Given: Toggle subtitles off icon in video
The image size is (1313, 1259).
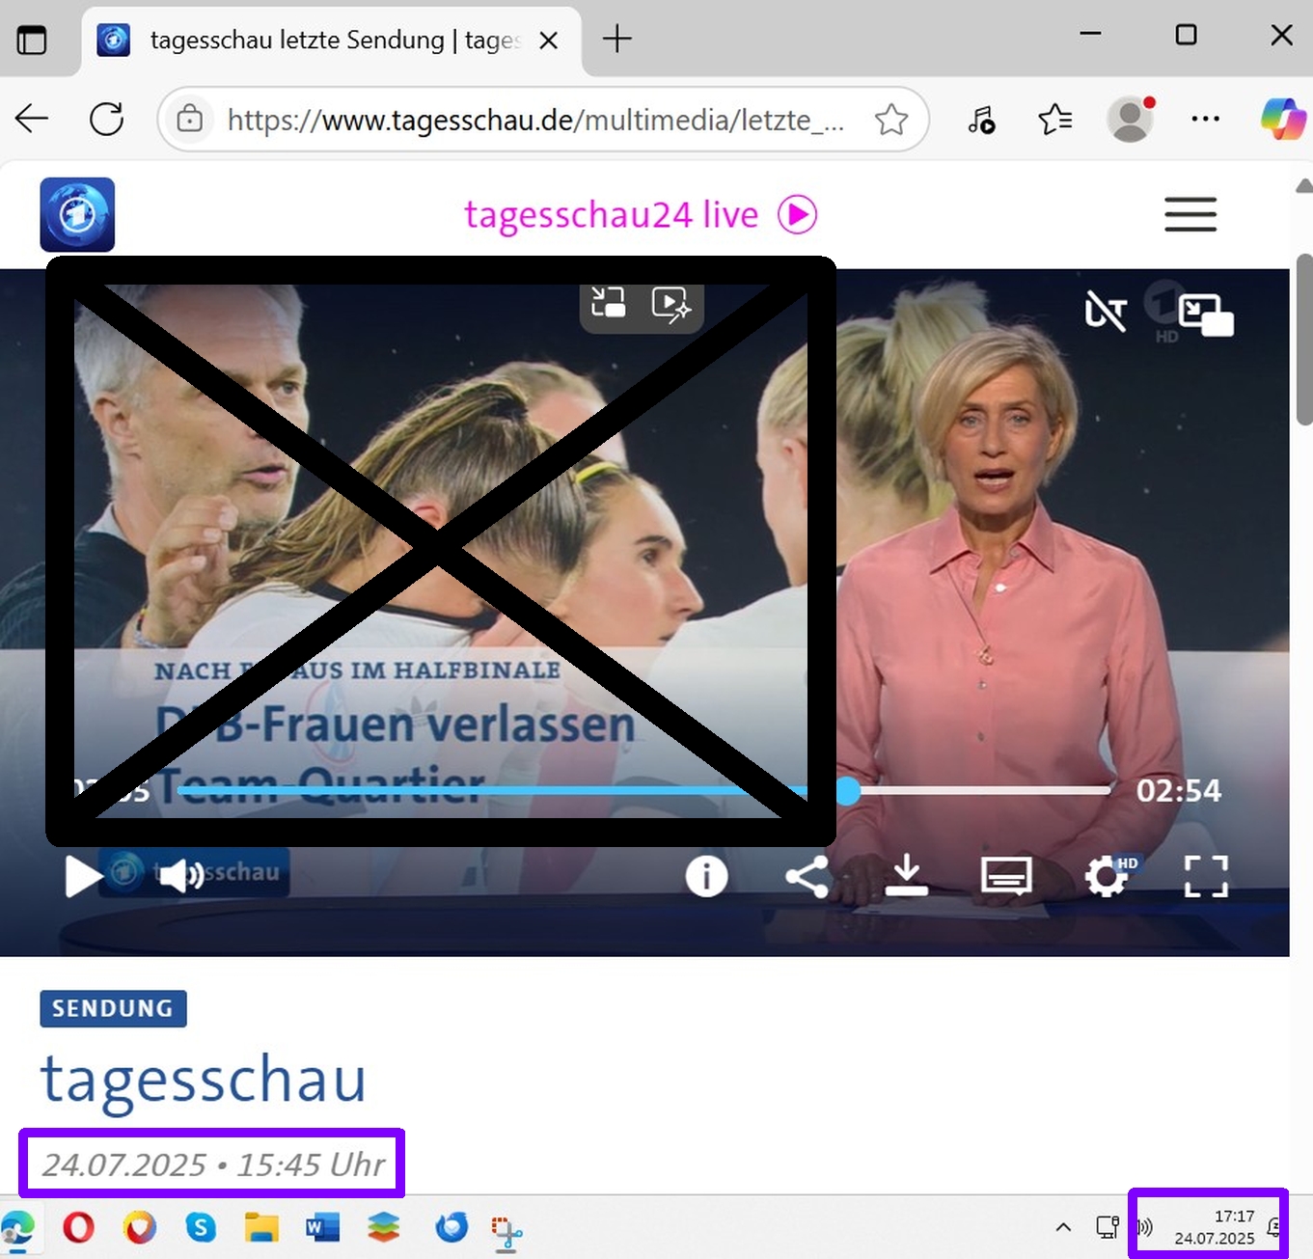Looking at the screenshot, I should [x=1106, y=311].
